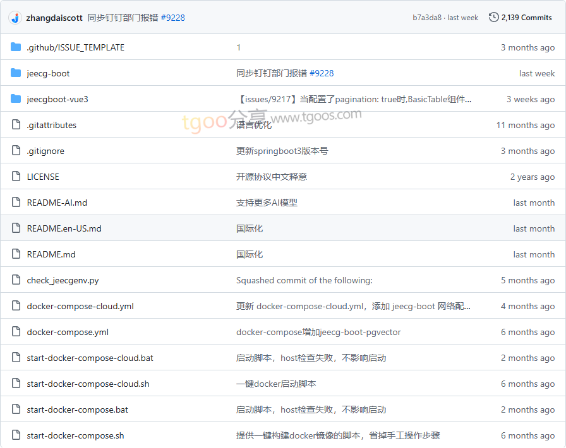The height and width of the screenshot is (448, 566).
Task: Open the 'Squashed commit of the following' message
Action: tap(304, 280)
